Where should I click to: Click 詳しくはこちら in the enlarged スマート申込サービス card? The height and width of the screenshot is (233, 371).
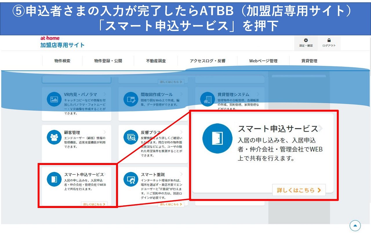(x=299, y=190)
